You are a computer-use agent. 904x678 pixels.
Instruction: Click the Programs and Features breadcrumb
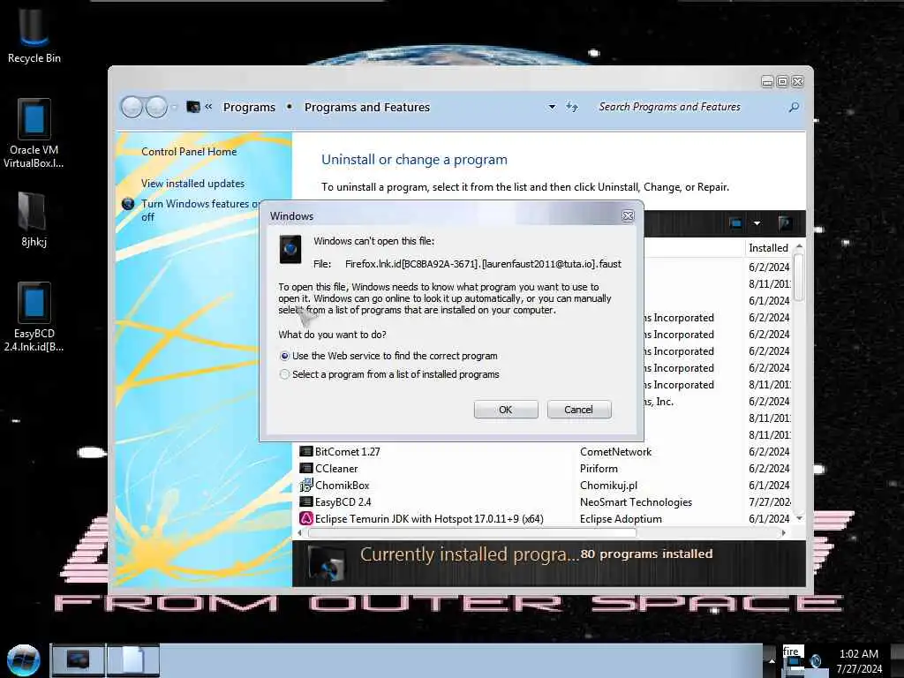[x=367, y=107]
